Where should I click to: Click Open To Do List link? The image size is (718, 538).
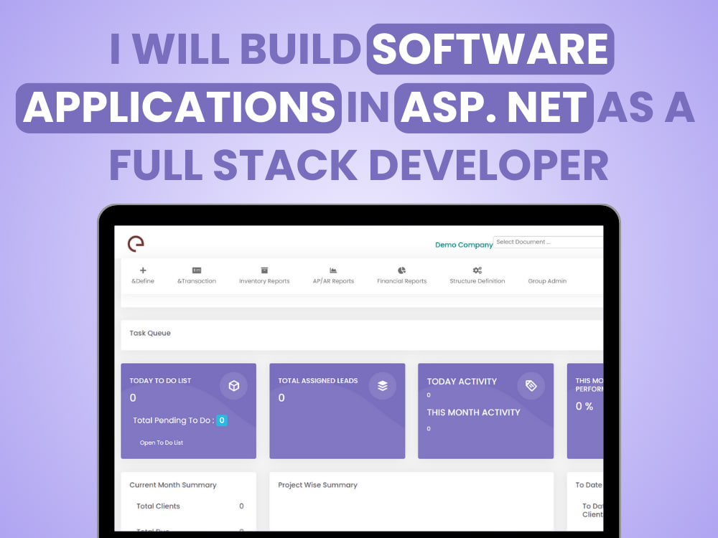coord(161,443)
